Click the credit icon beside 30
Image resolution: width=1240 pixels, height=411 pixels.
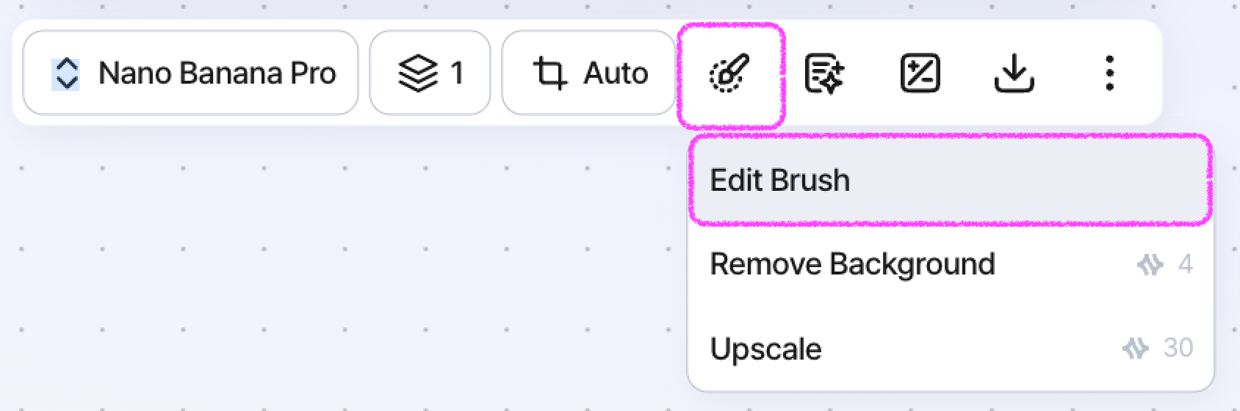(x=1136, y=348)
